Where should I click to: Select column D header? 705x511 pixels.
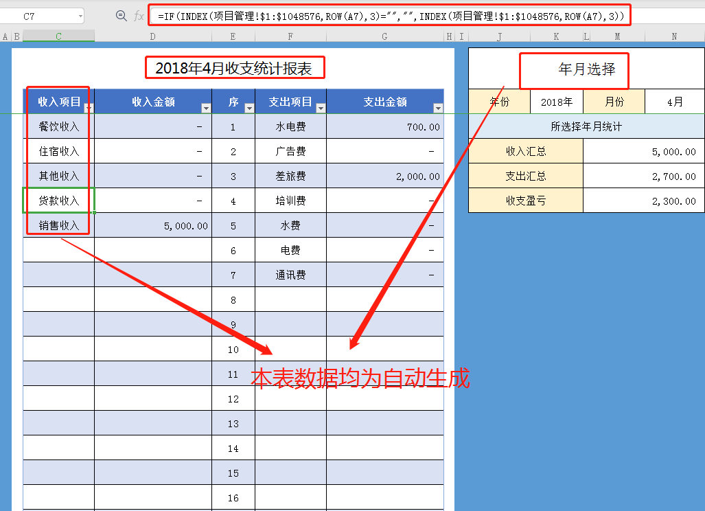[153, 36]
